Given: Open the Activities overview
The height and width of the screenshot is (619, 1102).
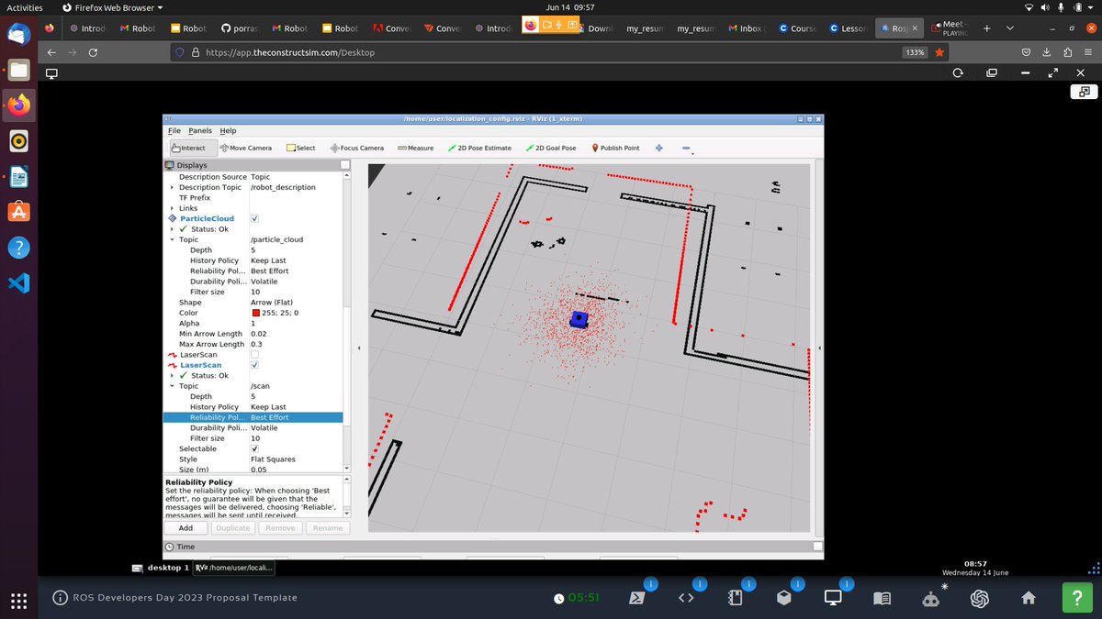Looking at the screenshot, I should [x=25, y=7].
